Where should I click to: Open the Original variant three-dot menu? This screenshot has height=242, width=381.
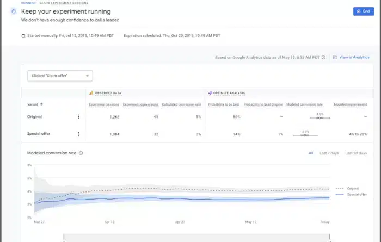[78, 116]
